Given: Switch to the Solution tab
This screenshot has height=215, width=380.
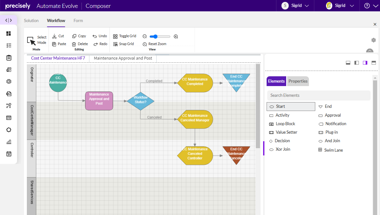Looking at the screenshot, I should (31, 20).
